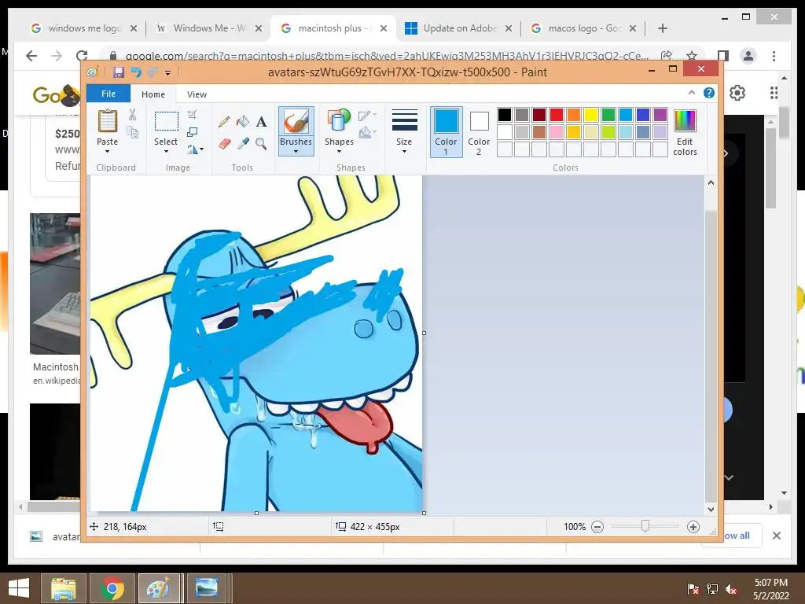This screenshot has width=805, height=604.
Task: Open Edit colors dialog
Action: 685,132
